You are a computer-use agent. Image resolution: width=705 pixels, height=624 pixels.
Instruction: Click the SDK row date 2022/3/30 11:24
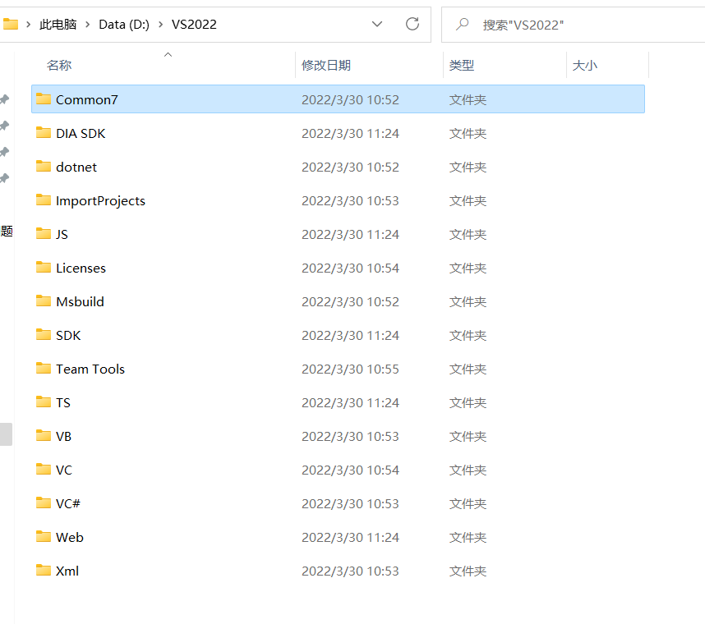click(x=350, y=336)
